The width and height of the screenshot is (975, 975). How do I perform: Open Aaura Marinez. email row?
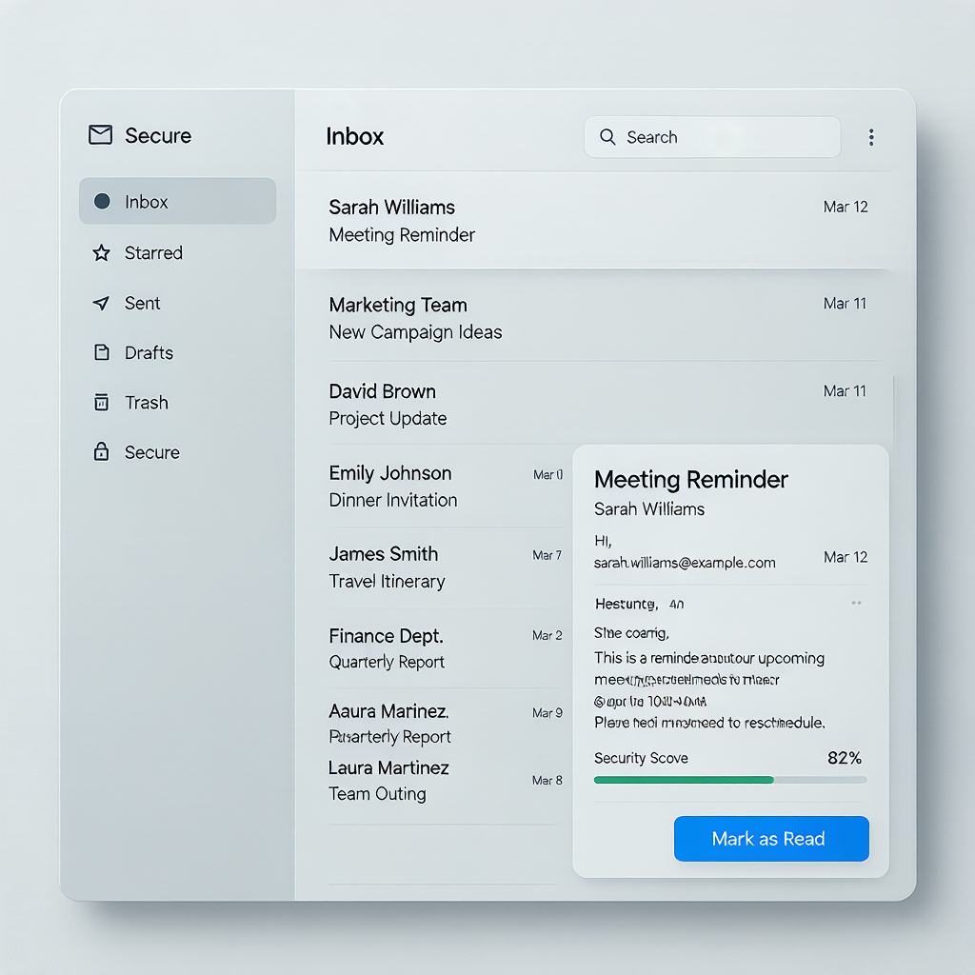(x=446, y=724)
